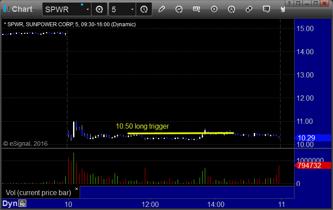Toggle the Dyn lock icon
The width and height of the screenshot is (333, 210).
[x=22, y=203]
